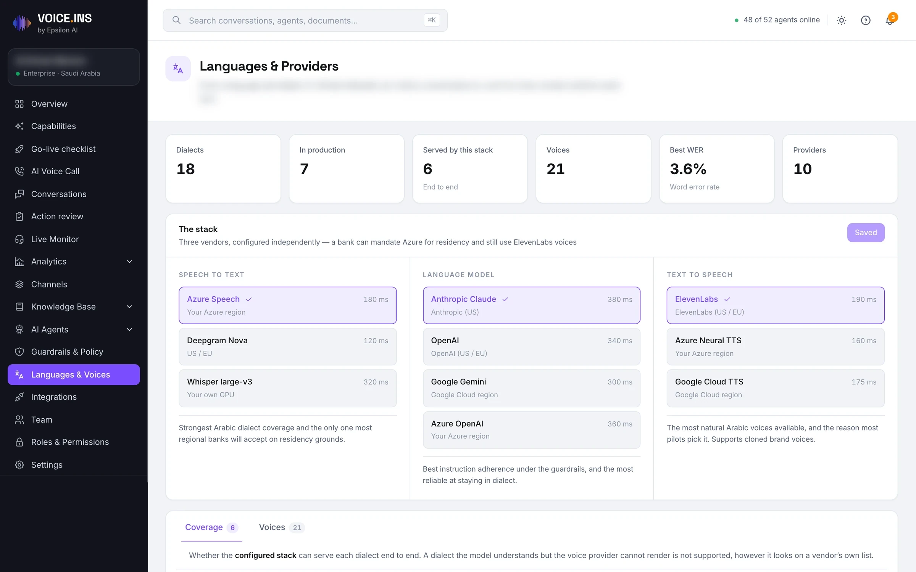Click the Guardrails & Policy shield icon
The height and width of the screenshot is (572, 916).
point(19,352)
